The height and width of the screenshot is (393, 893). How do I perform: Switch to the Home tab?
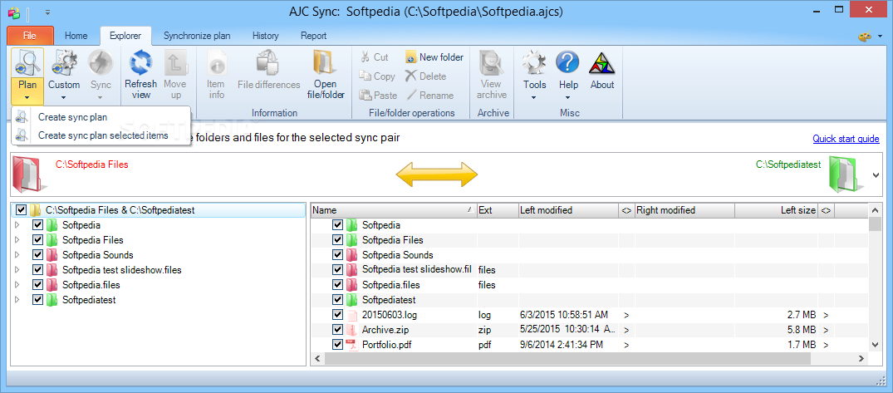[76, 36]
